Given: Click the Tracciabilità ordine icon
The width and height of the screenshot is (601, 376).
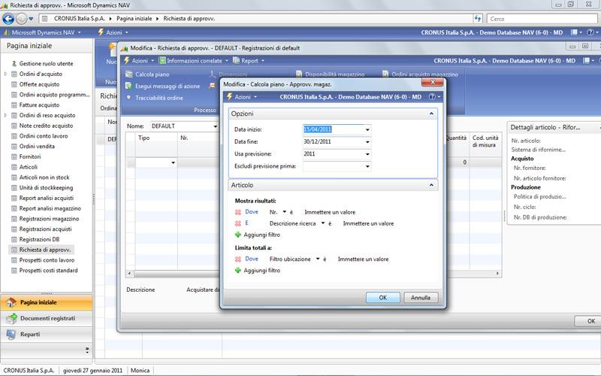Looking at the screenshot, I should (x=128, y=98).
